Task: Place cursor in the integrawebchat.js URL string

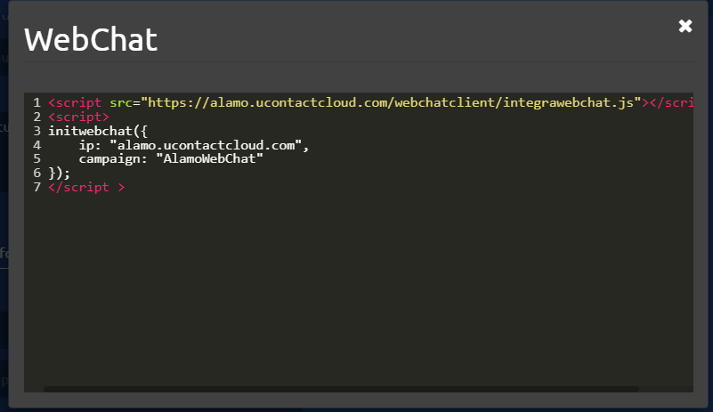Action: point(391,102)
